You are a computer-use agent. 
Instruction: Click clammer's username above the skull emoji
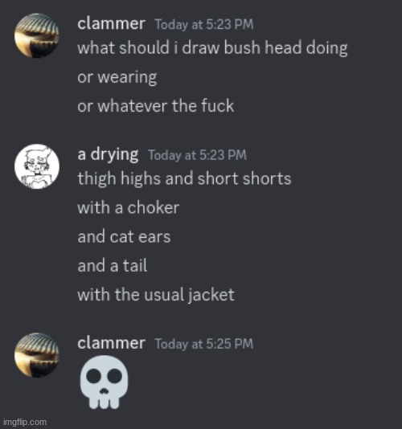(111, 343)
